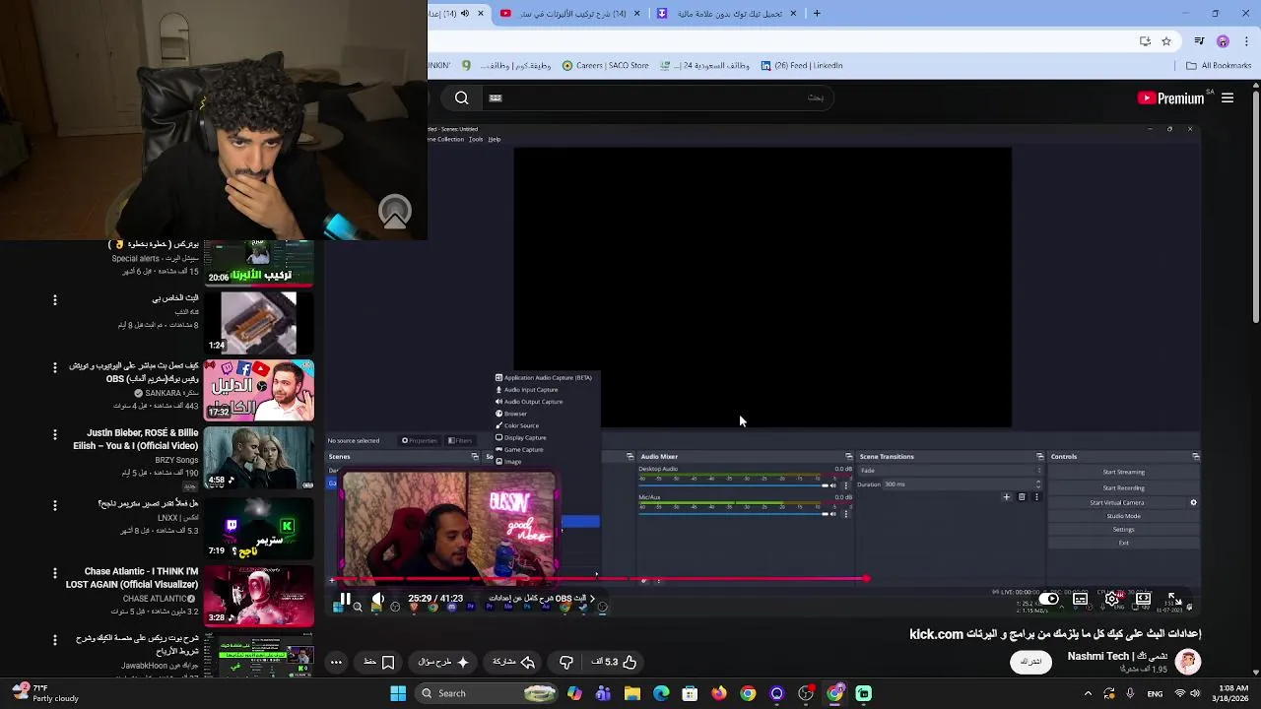This screenshot has width=1261, height=709.
Task: Open the Chrome profile avatar
Action: (1223, 41)
